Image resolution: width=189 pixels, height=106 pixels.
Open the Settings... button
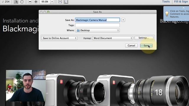pos(144,38)
